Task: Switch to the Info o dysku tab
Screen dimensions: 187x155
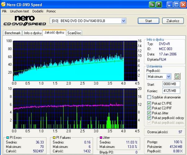Action: pos(33,33)
